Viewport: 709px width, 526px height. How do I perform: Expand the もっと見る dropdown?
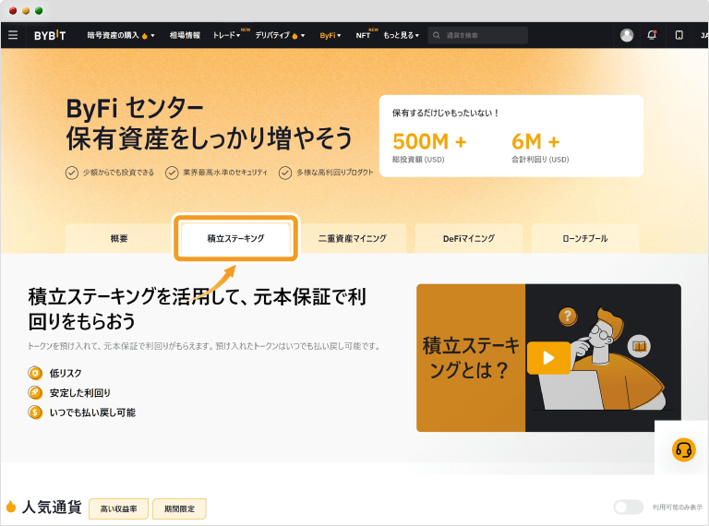401,35
